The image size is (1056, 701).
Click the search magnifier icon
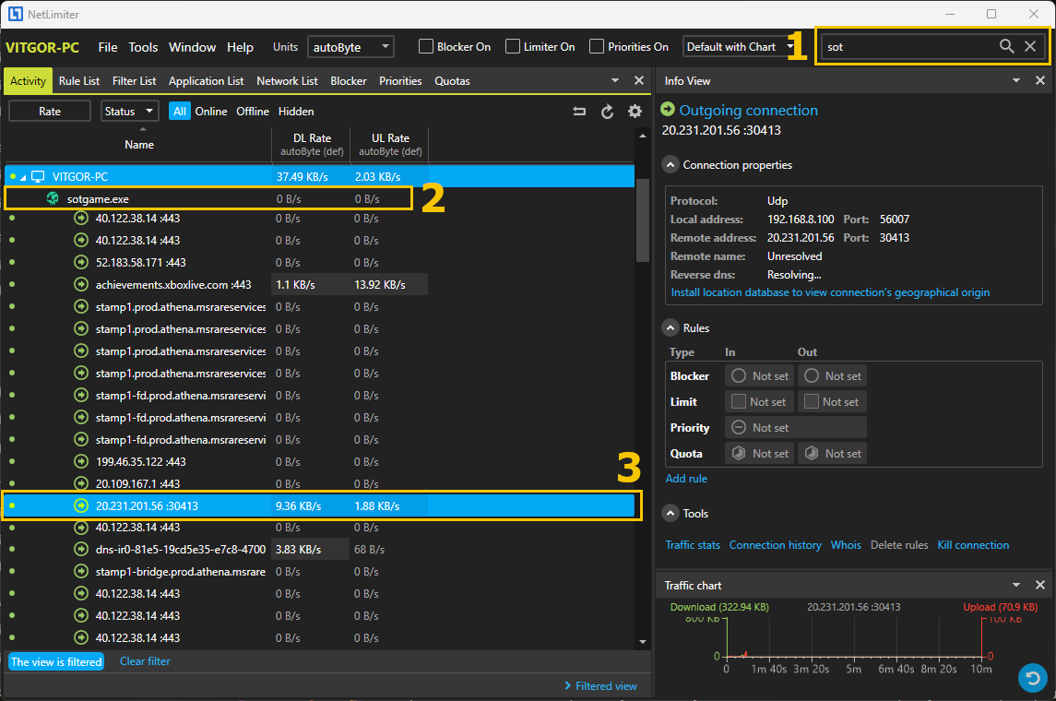1006,47
